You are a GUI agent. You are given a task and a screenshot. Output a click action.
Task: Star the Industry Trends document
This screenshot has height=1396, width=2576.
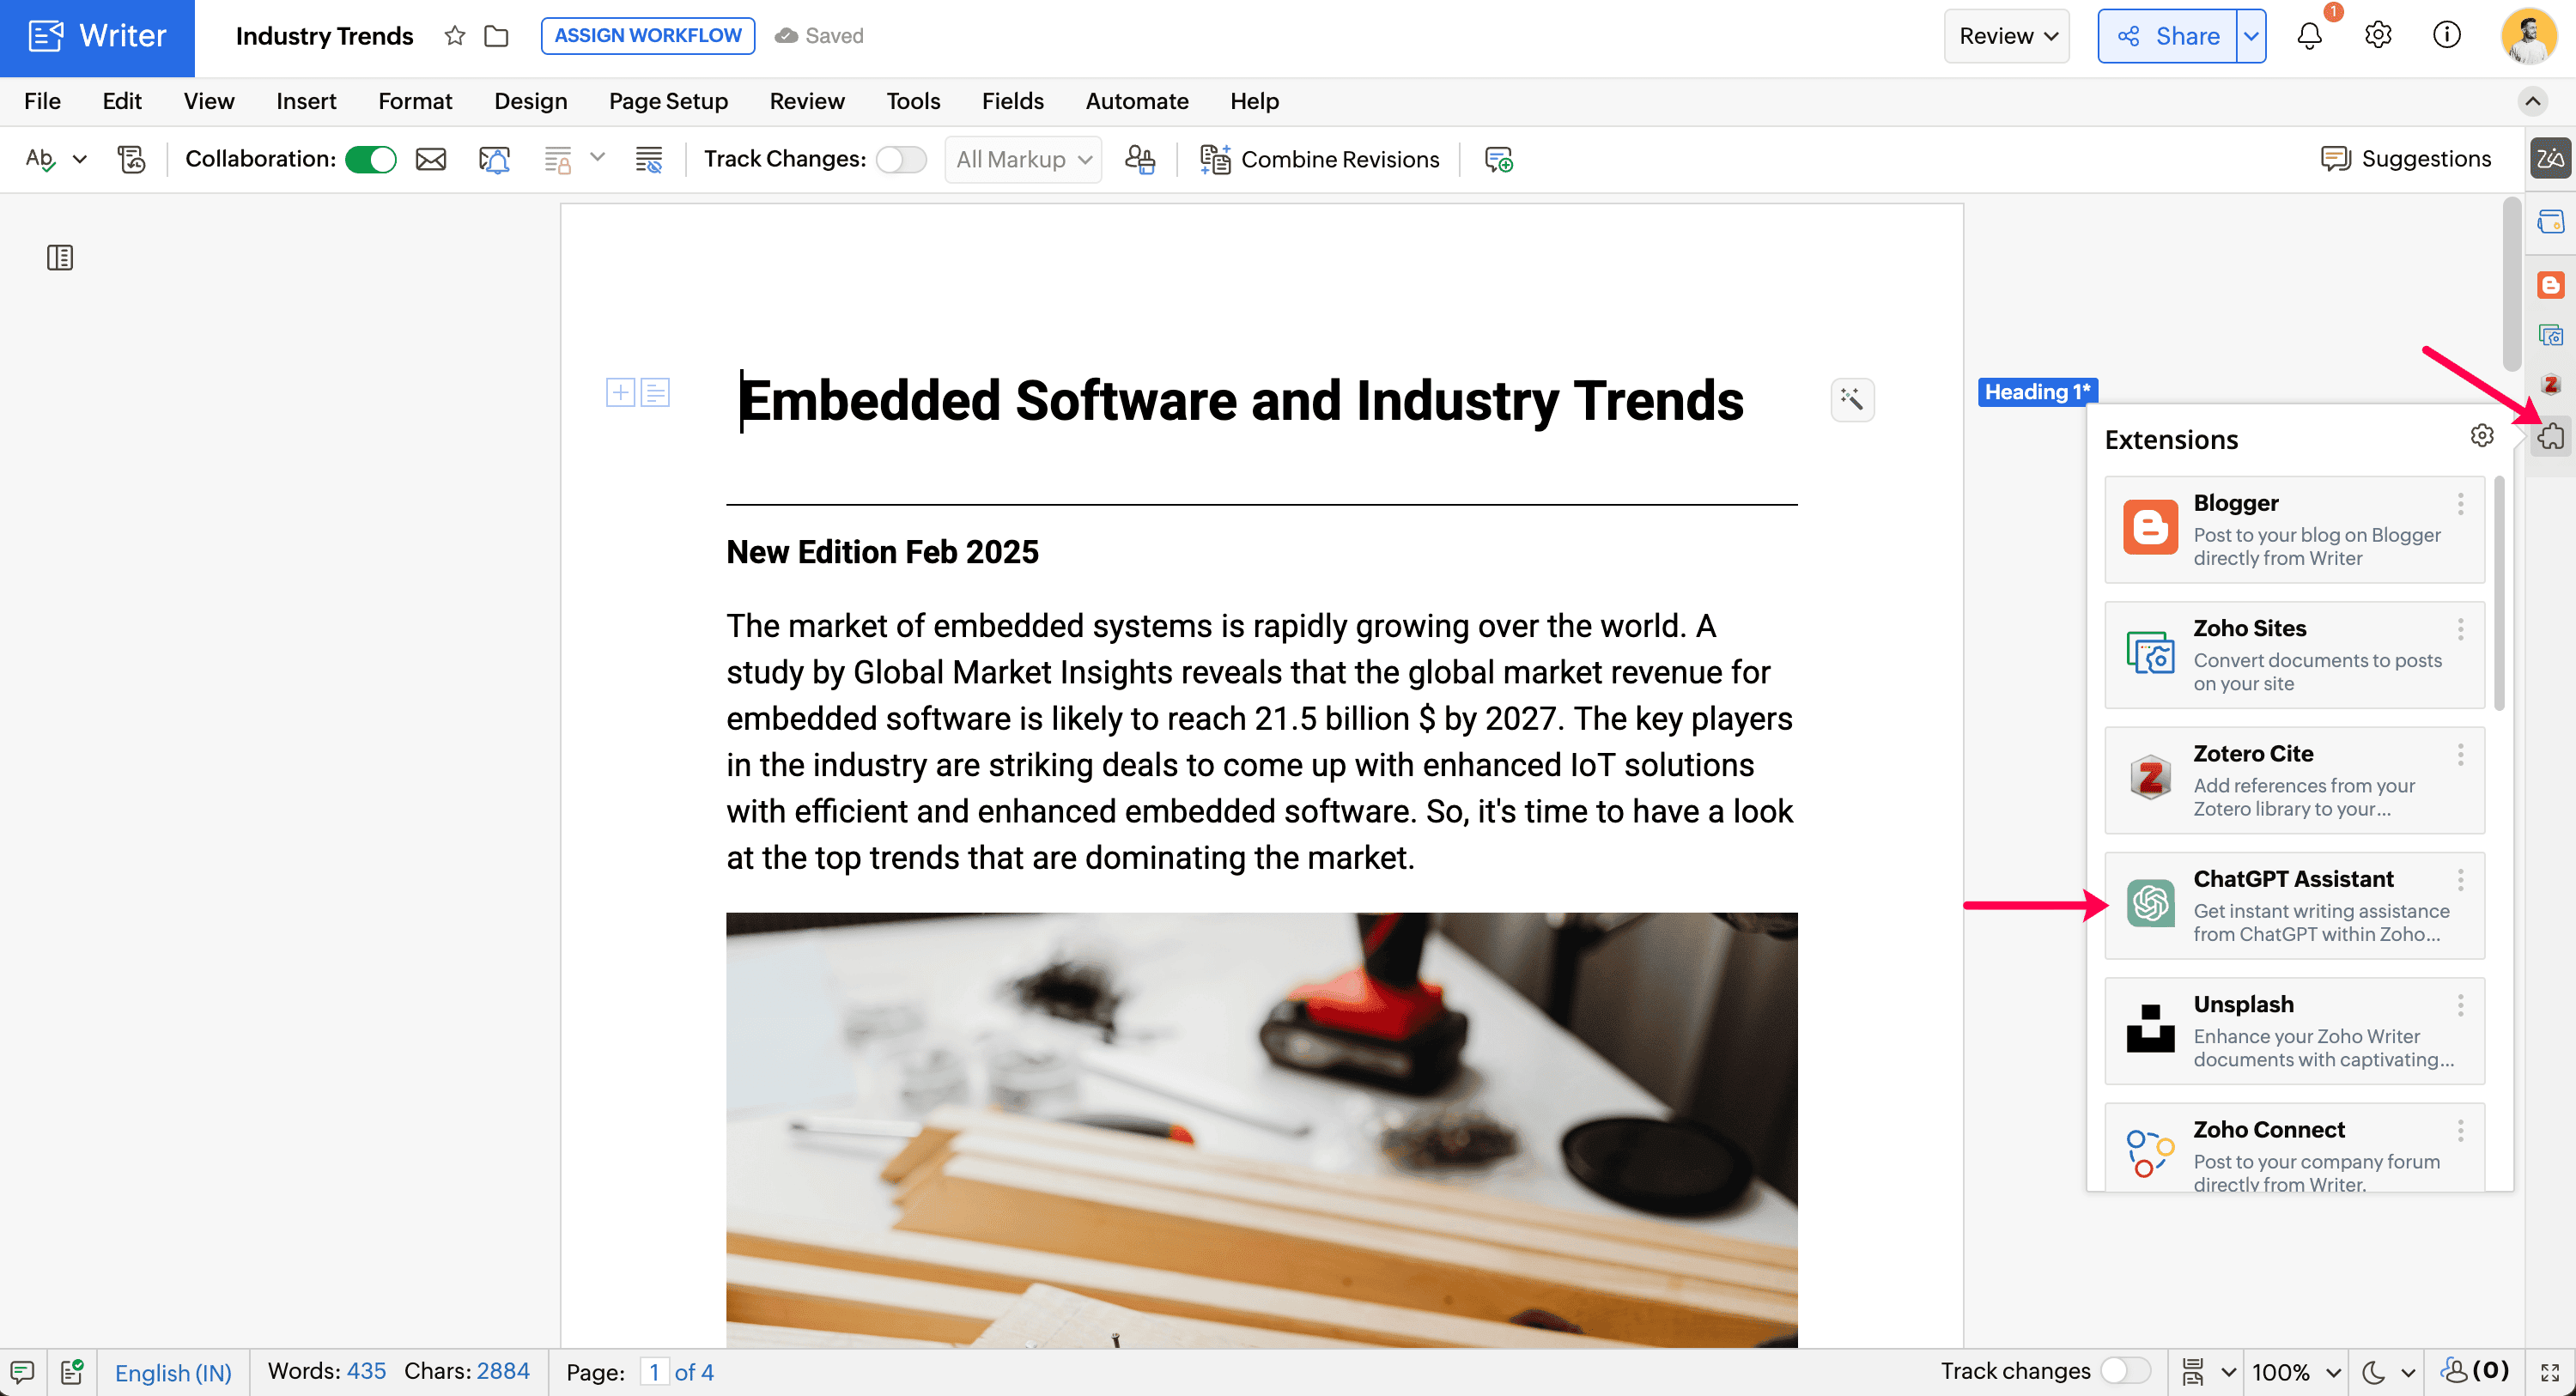click(x=455, y=36)
